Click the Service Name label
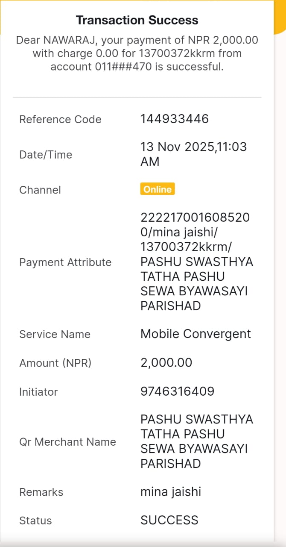Screen dimensions: 286x547 pos(55,334)
